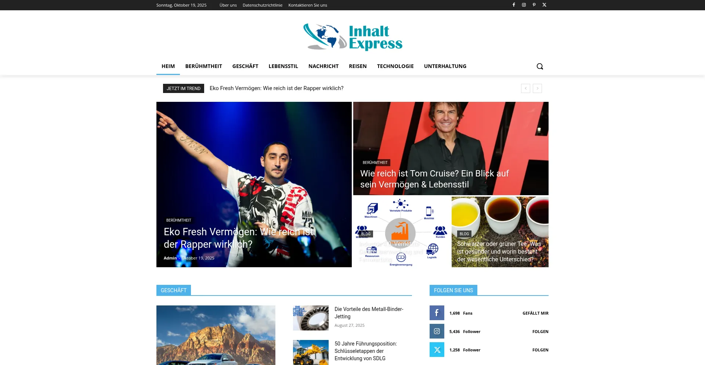Screen dimensions: 705x365
Task: Open the Metall-Binder-Jetting article thumbnail
Action: [311, 318]
